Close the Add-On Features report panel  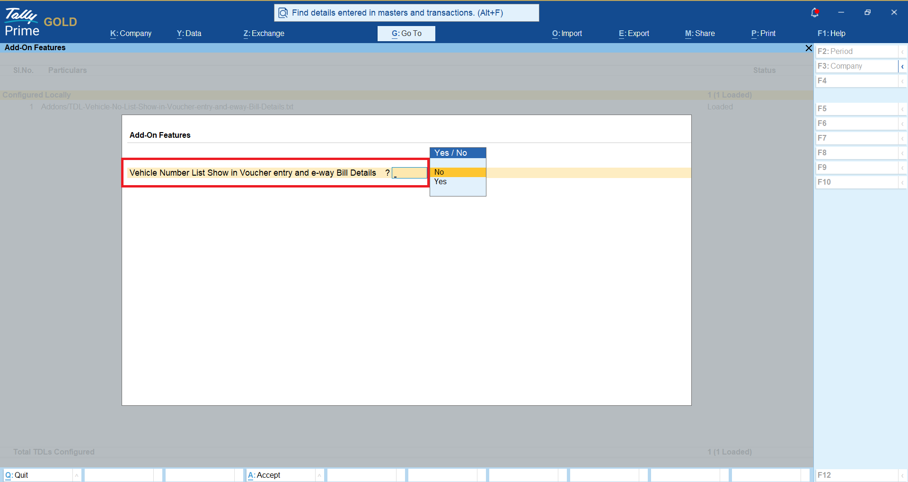coord(809,48)
